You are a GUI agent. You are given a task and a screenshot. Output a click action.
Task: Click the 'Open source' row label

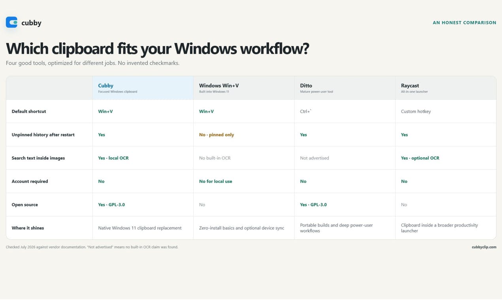25,204
